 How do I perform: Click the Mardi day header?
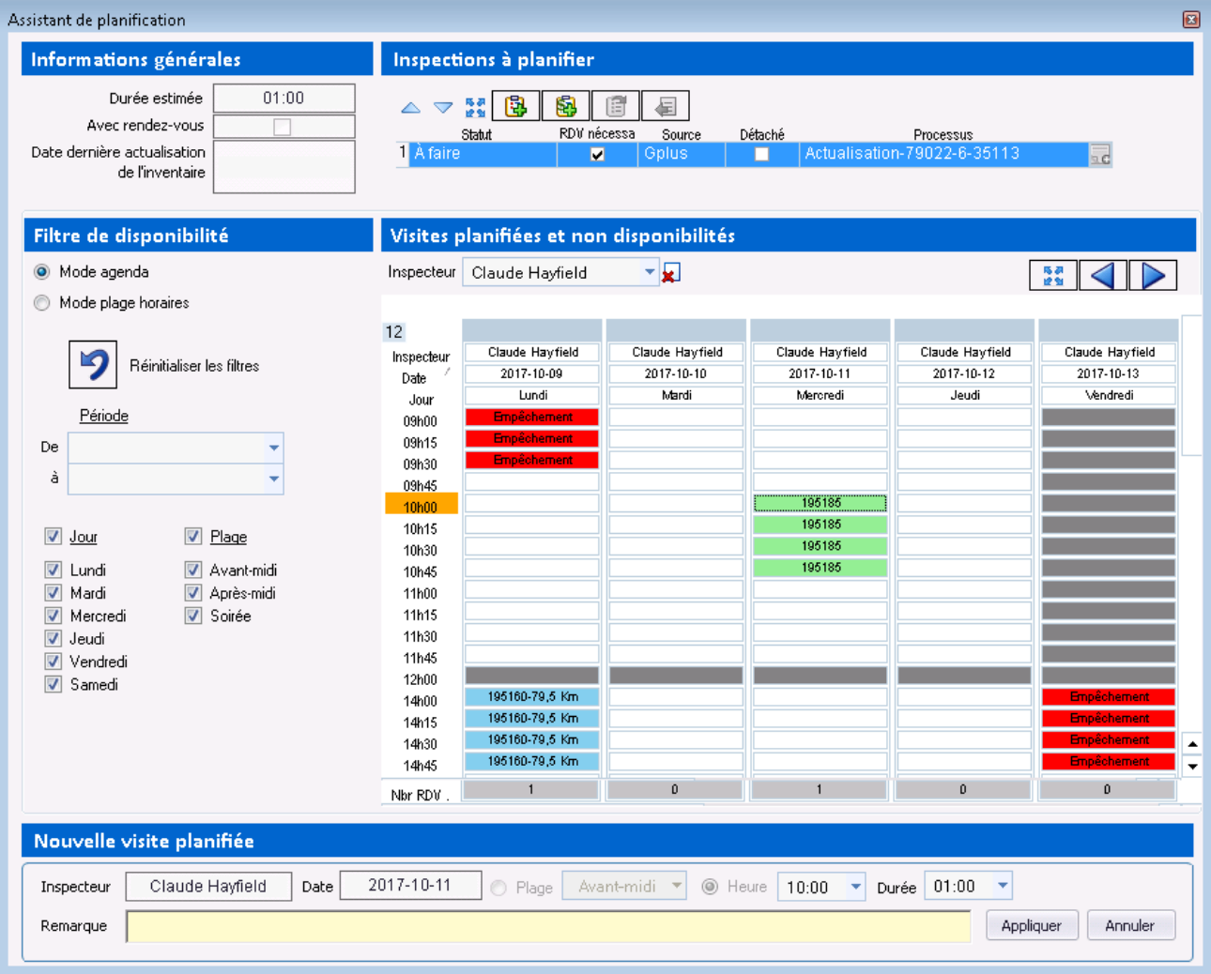tap(676, 395)
